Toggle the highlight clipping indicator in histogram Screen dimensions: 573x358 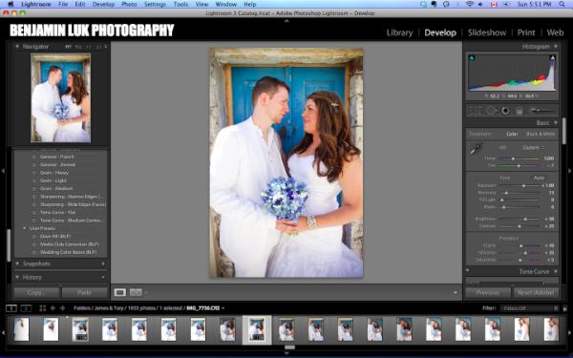coord(553,57)
